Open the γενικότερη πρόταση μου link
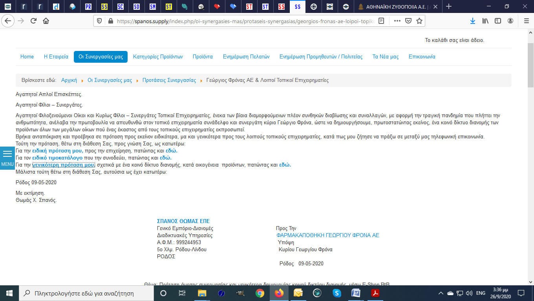534x301 pixels. 64,165
